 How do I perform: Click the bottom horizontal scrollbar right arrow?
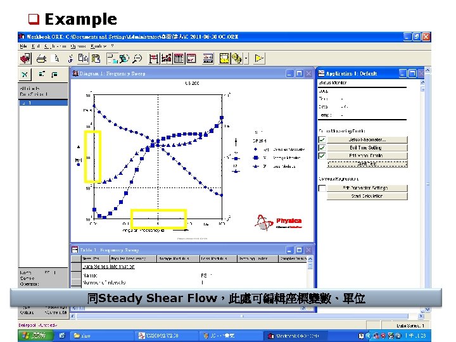coord(421,316)
